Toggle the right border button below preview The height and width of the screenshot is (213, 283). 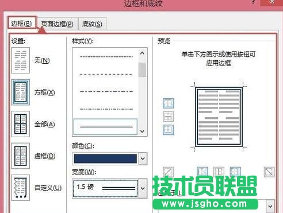point(235,171)
